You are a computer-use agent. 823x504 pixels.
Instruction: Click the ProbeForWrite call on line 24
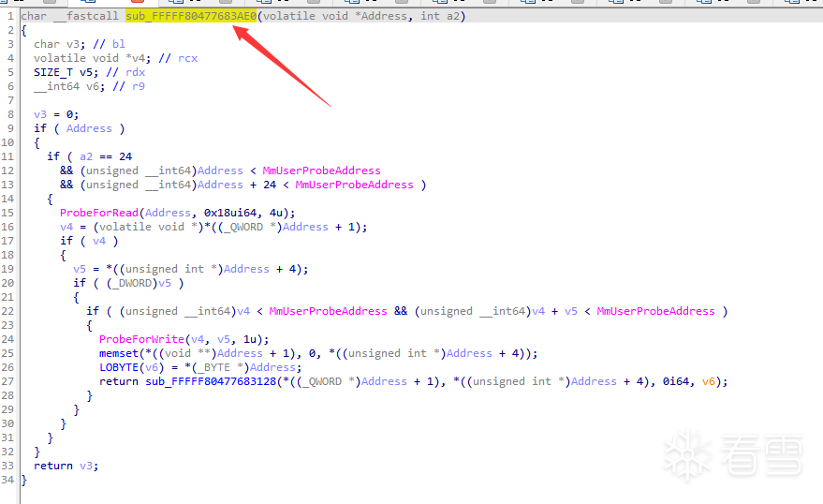click(x=141, y=339)
